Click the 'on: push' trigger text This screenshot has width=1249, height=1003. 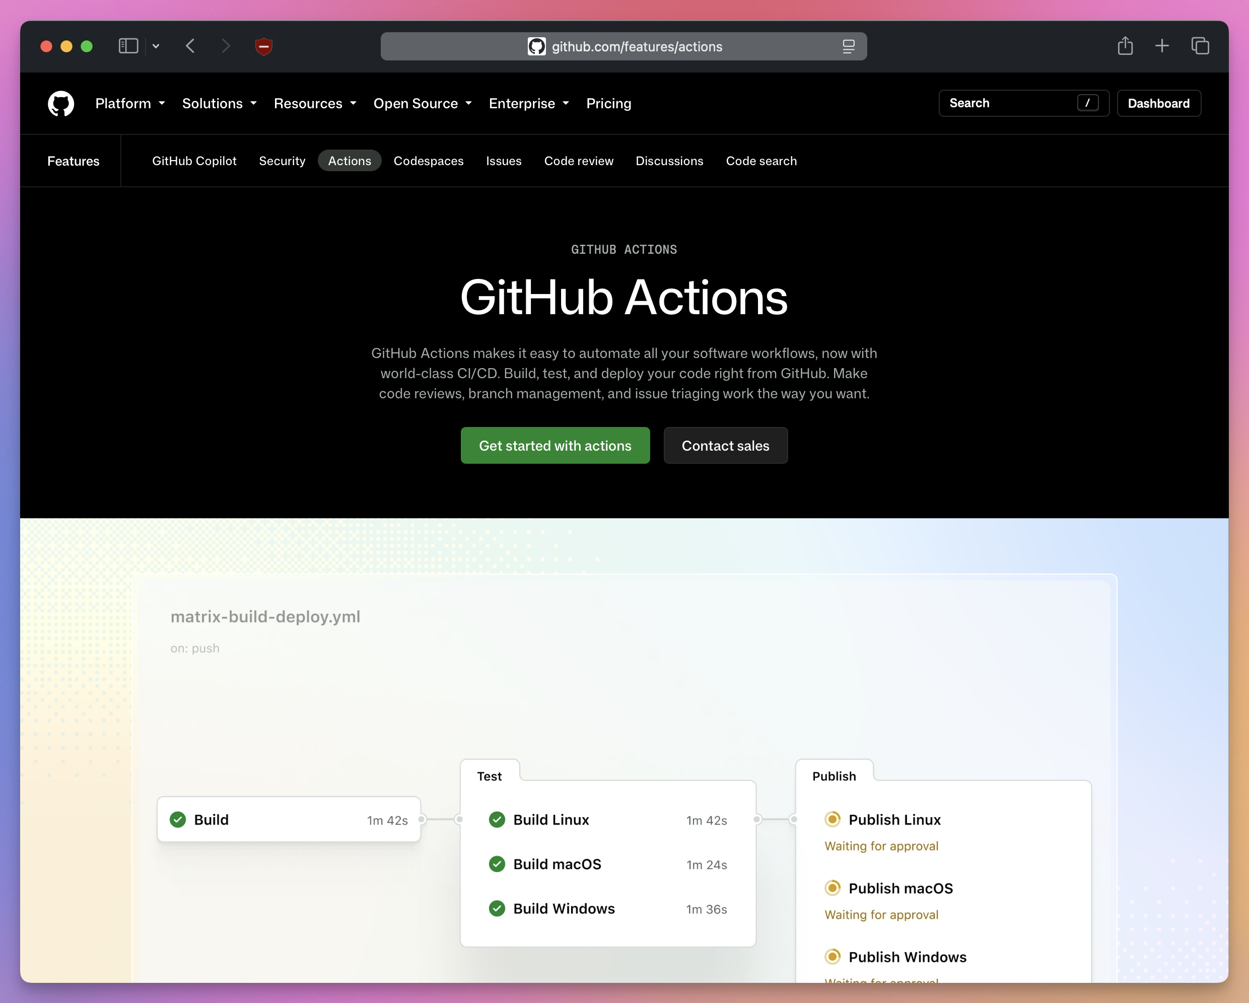(x=194, y=648)
